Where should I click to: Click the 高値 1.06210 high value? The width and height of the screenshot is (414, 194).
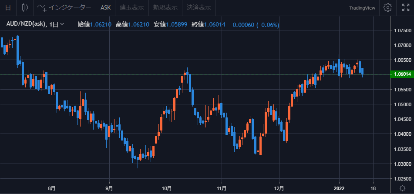coord(132,24)
